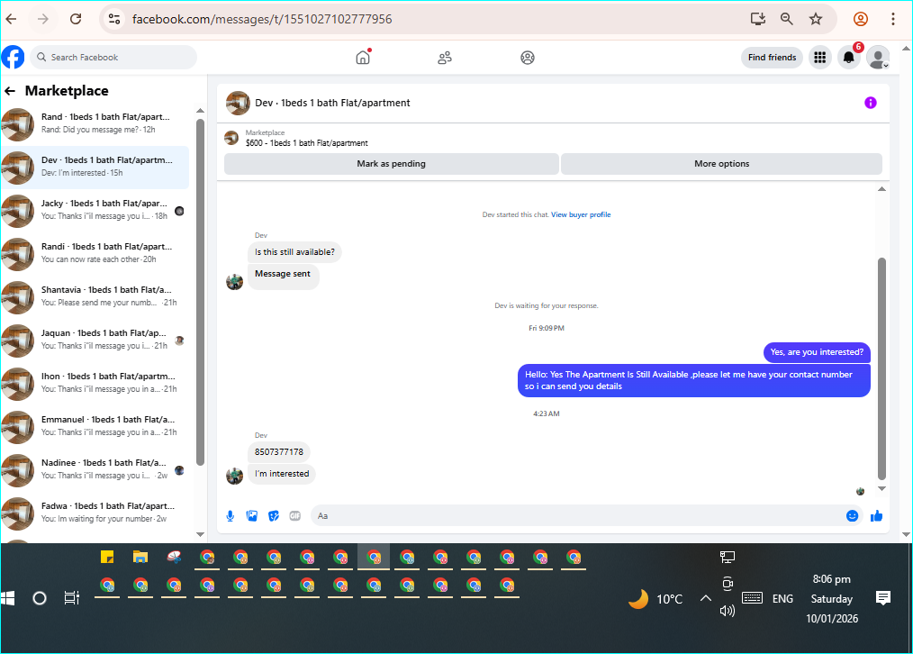Open the Jaquan conversation
The height and width of the screenshot is (654, 913).
click(x=95, y=340)
